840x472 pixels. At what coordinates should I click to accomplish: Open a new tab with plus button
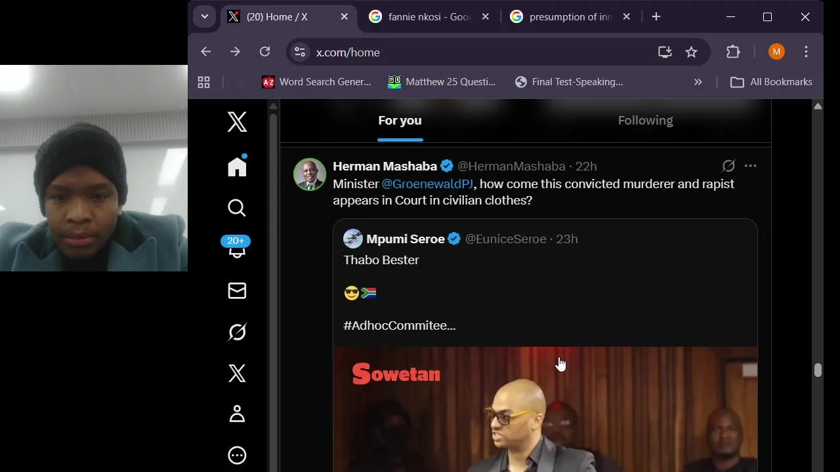click(656, 17)
